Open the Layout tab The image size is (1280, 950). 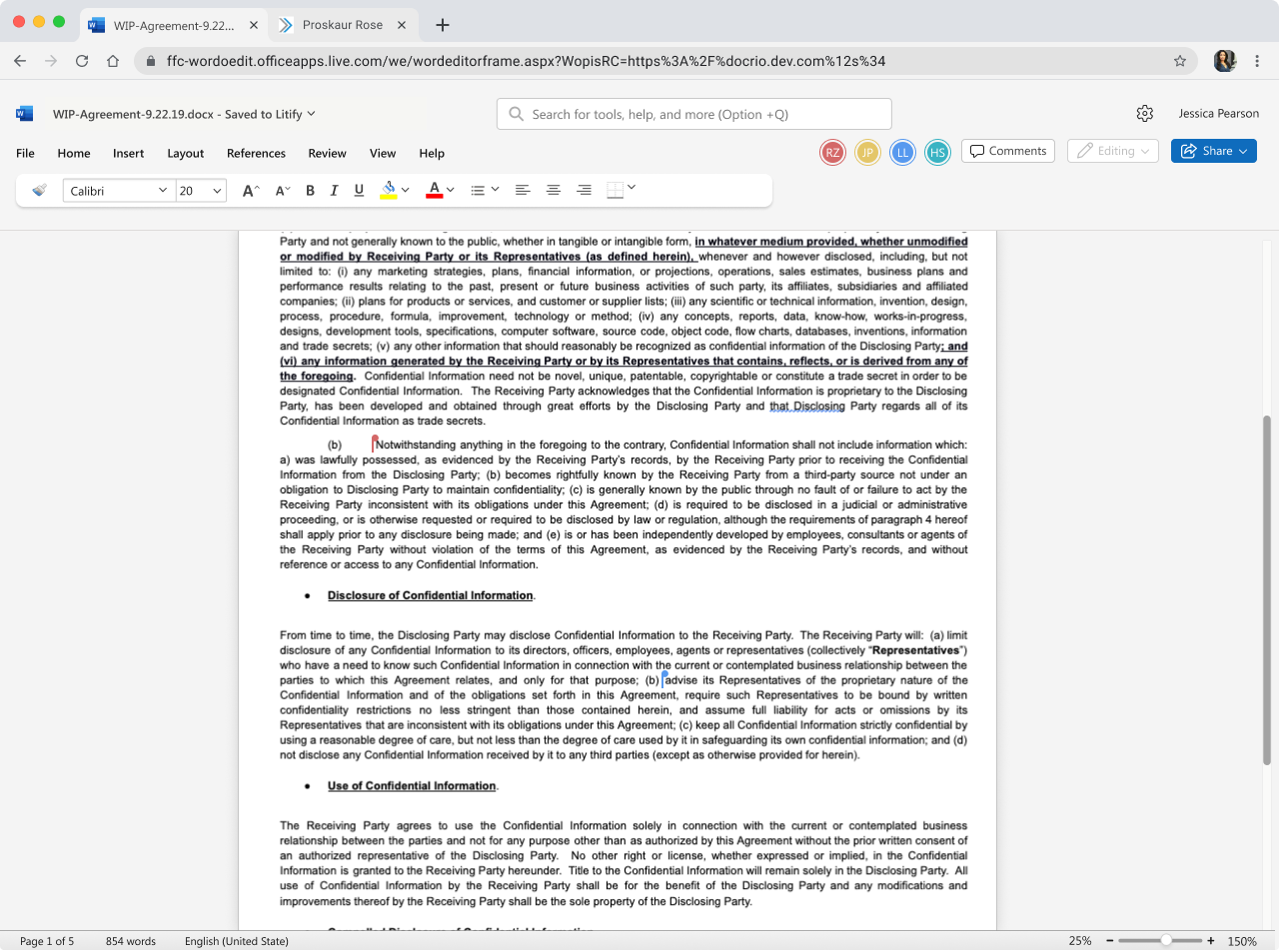point(186,153)
